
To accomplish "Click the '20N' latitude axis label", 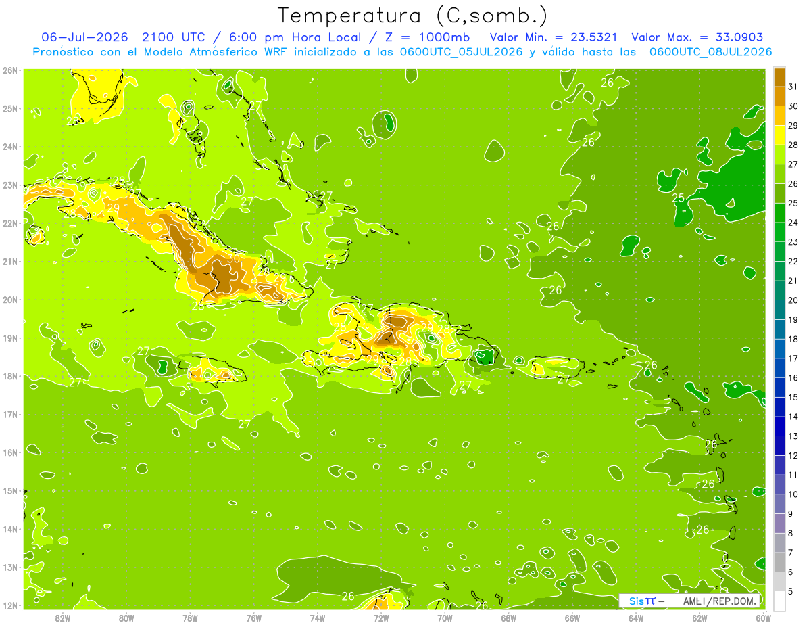I will pos(10,300).
